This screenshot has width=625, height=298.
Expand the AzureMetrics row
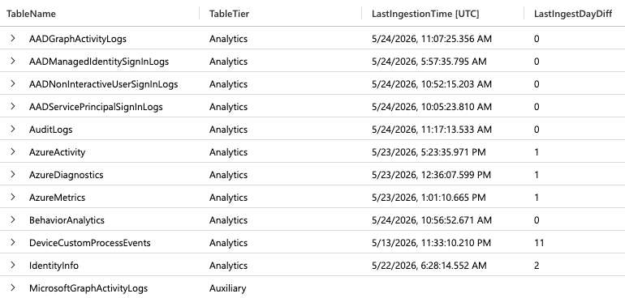(13, 198)
